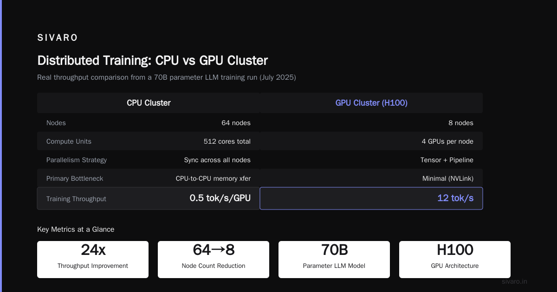Click the SIVARO brand logo text
The width and height of the screenshot is (557, 292).
point(58,38)
